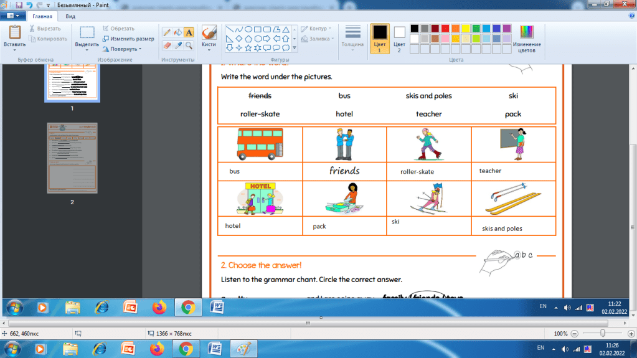Screen dimensions: 637x358
Task: Pick the red color swatch
Action: coord(445,29)
